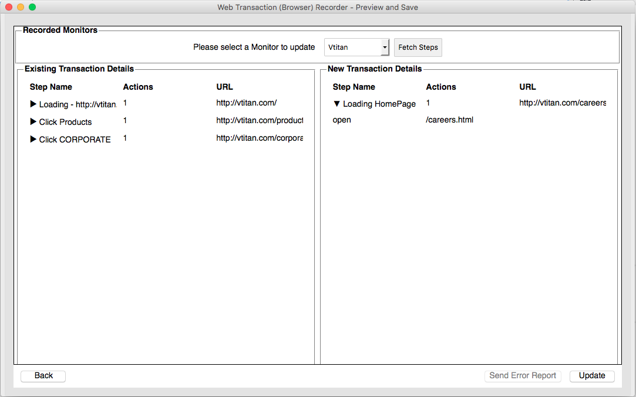Expand the Click CORPORATE step triangle
This screenshot has height=397, width=636.
coord(33,140)
